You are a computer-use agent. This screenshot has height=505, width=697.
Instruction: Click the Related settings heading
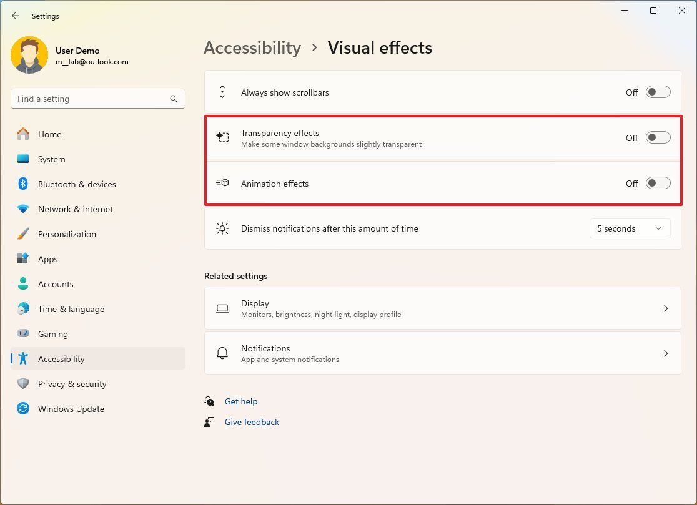tap(235, 276)
